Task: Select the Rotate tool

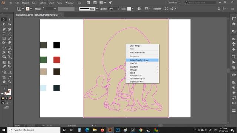Action: [4, 48]
